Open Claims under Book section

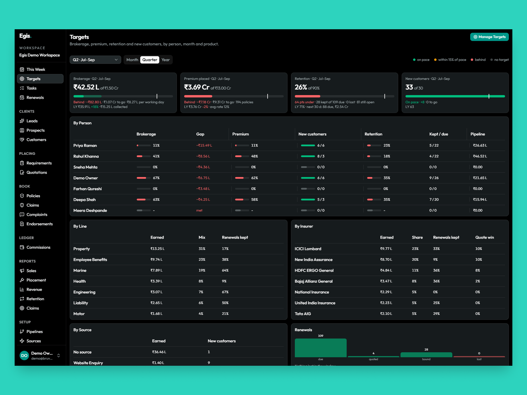40,205
